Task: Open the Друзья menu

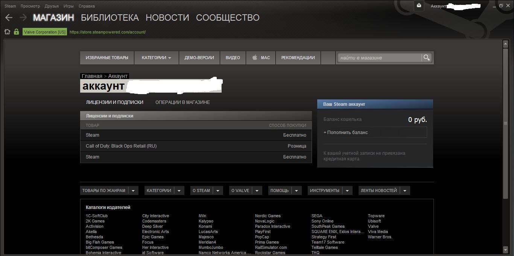Action: 52,6
